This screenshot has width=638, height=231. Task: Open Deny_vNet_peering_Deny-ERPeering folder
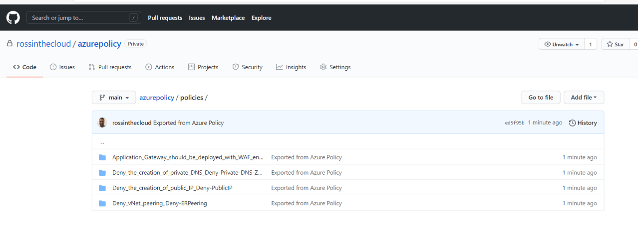(160, 203)
